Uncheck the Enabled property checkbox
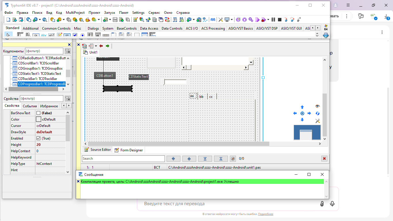393x221 pixels. point(39,138)
